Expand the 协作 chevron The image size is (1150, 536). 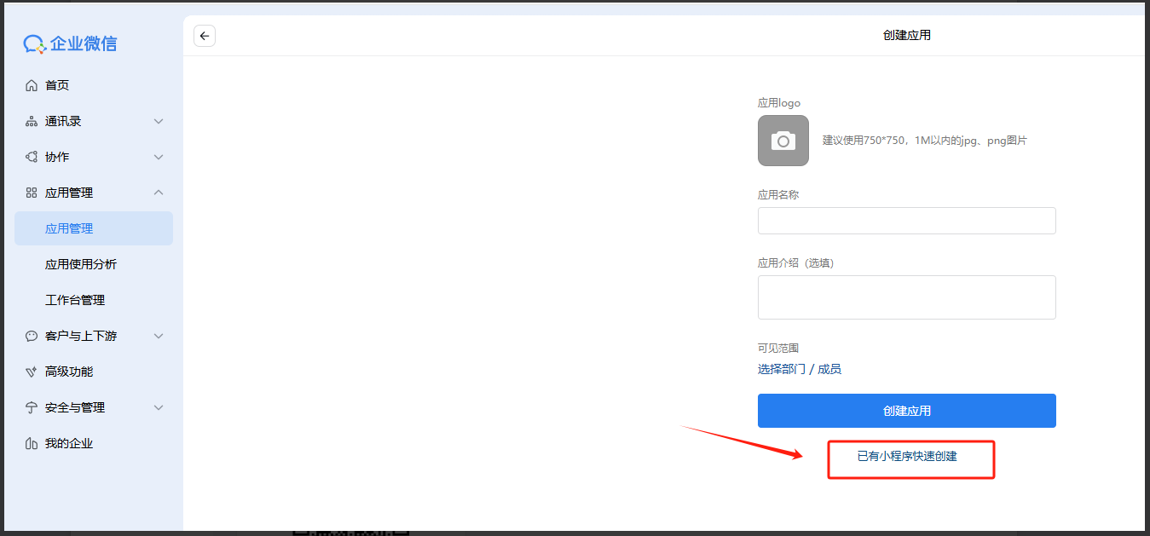click(159, 157)
